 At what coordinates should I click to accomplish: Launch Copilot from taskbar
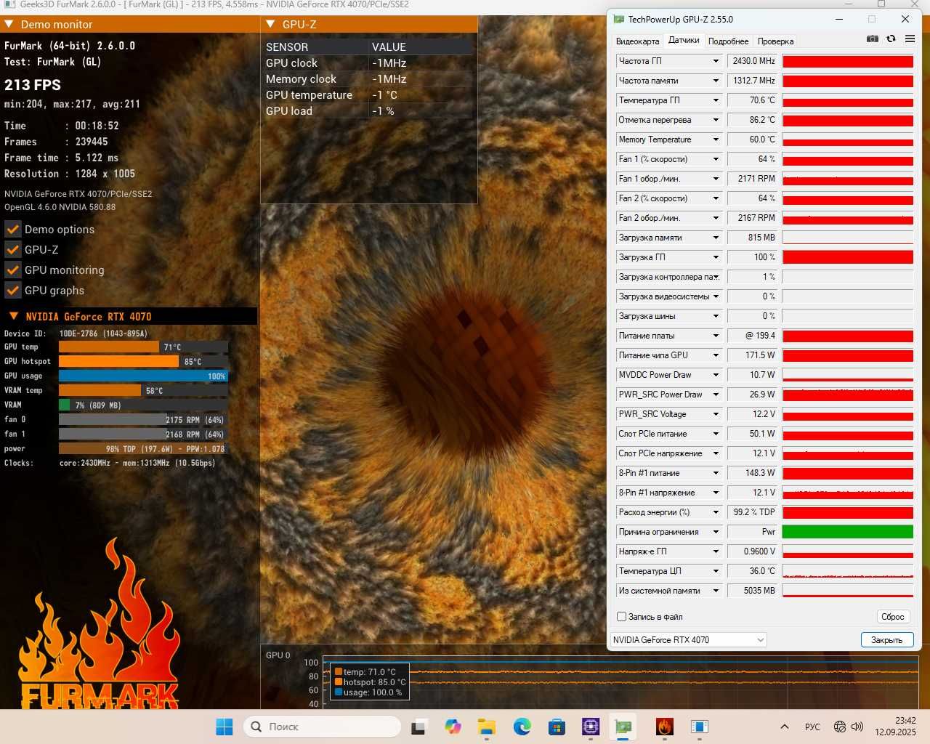click(453, 727)
